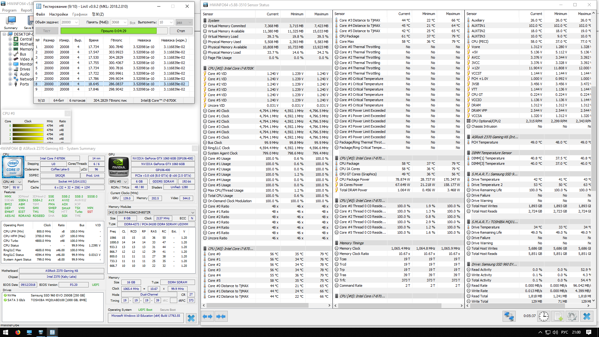
Task: Reset sensor clock timer icon
Action: [x=544, y=316]
